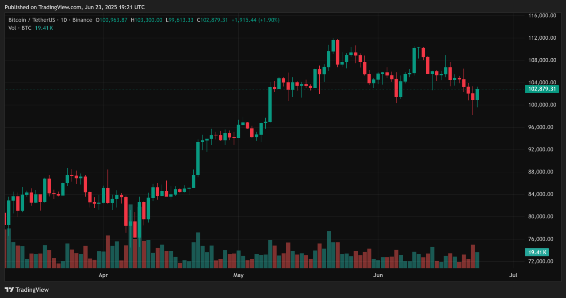Click the Binance exchange label
The height and width of the screenshot is (298, 566).
pos(83,20)
